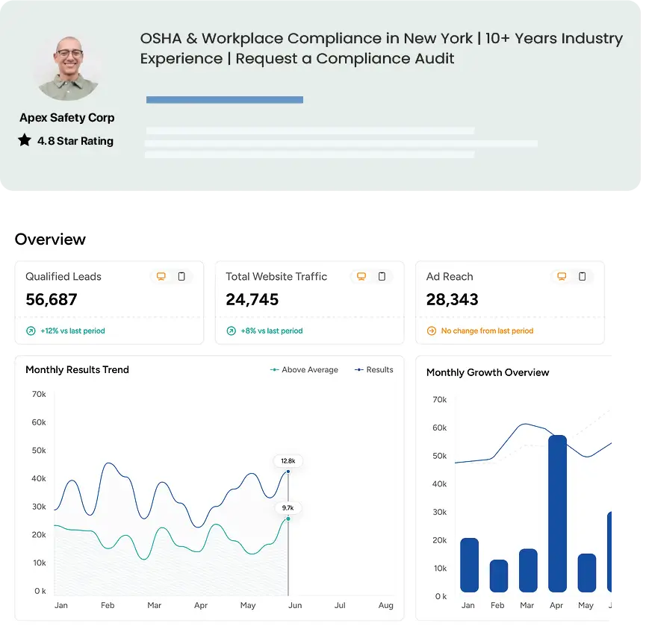Click No change from last period text
Viewport: 646px width, 626px height.
point(487,331)
